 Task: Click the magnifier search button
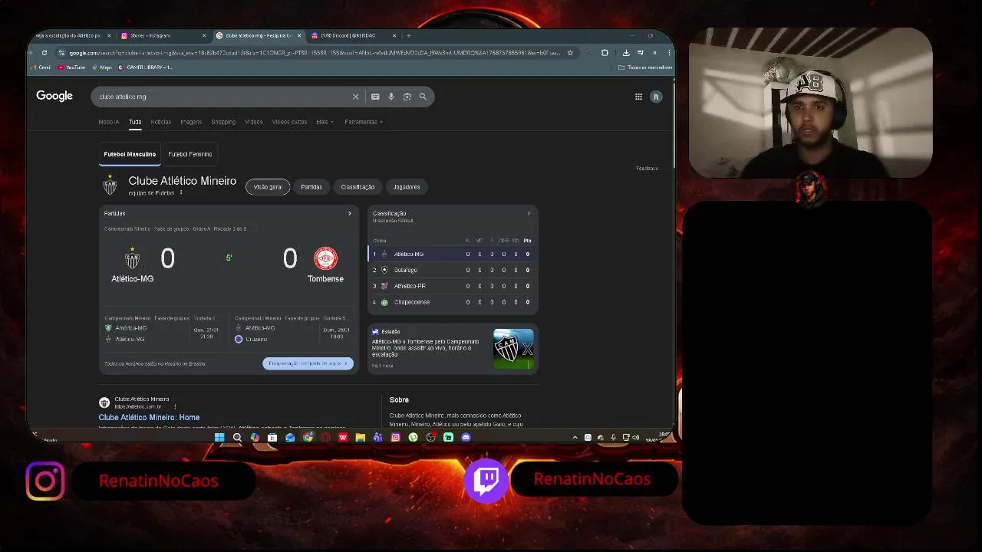[x=423, y=97]
